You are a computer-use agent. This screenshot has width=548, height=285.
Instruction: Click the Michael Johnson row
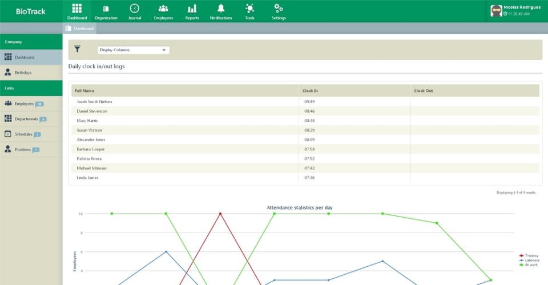point(305,168)
